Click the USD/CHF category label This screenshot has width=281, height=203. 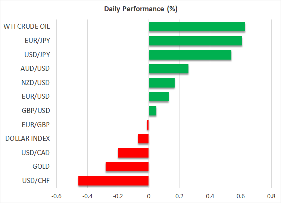35,181
